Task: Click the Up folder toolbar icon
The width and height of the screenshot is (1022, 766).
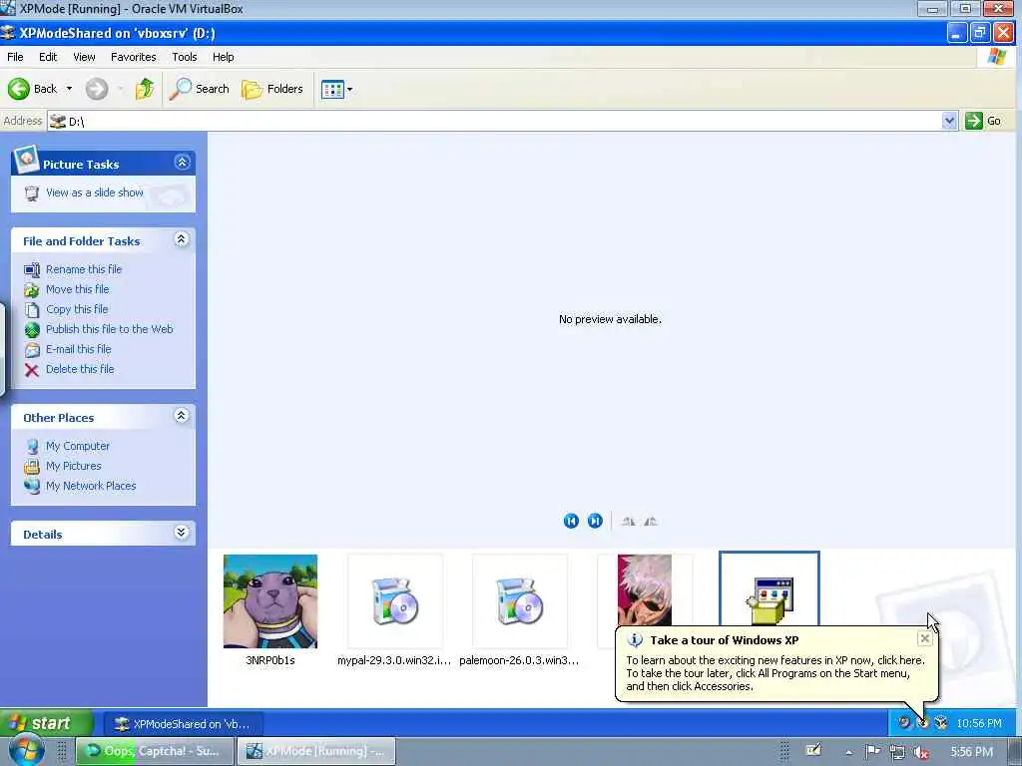Action: pos(144,89)
